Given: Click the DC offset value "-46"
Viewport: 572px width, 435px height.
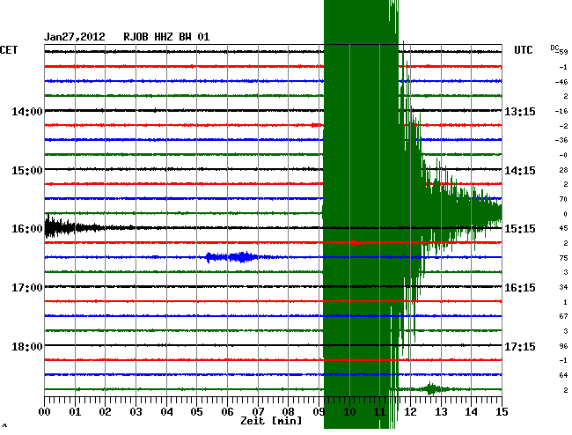Looking at the screenshot, I should coord(561,82).
